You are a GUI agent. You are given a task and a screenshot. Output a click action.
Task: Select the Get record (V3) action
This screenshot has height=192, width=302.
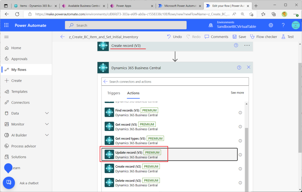[170, 127]
